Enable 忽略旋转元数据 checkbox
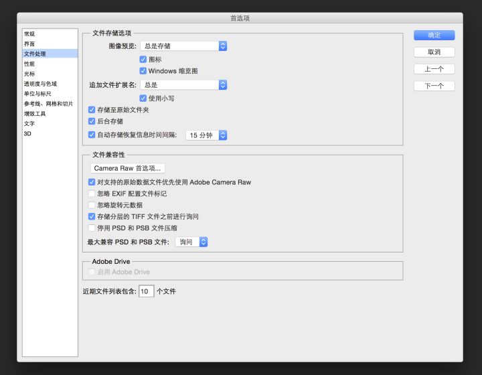 (92, 205)
